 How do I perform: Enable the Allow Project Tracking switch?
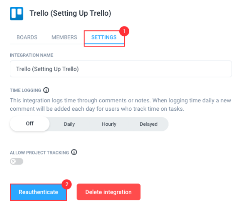(x=17, y=162)
